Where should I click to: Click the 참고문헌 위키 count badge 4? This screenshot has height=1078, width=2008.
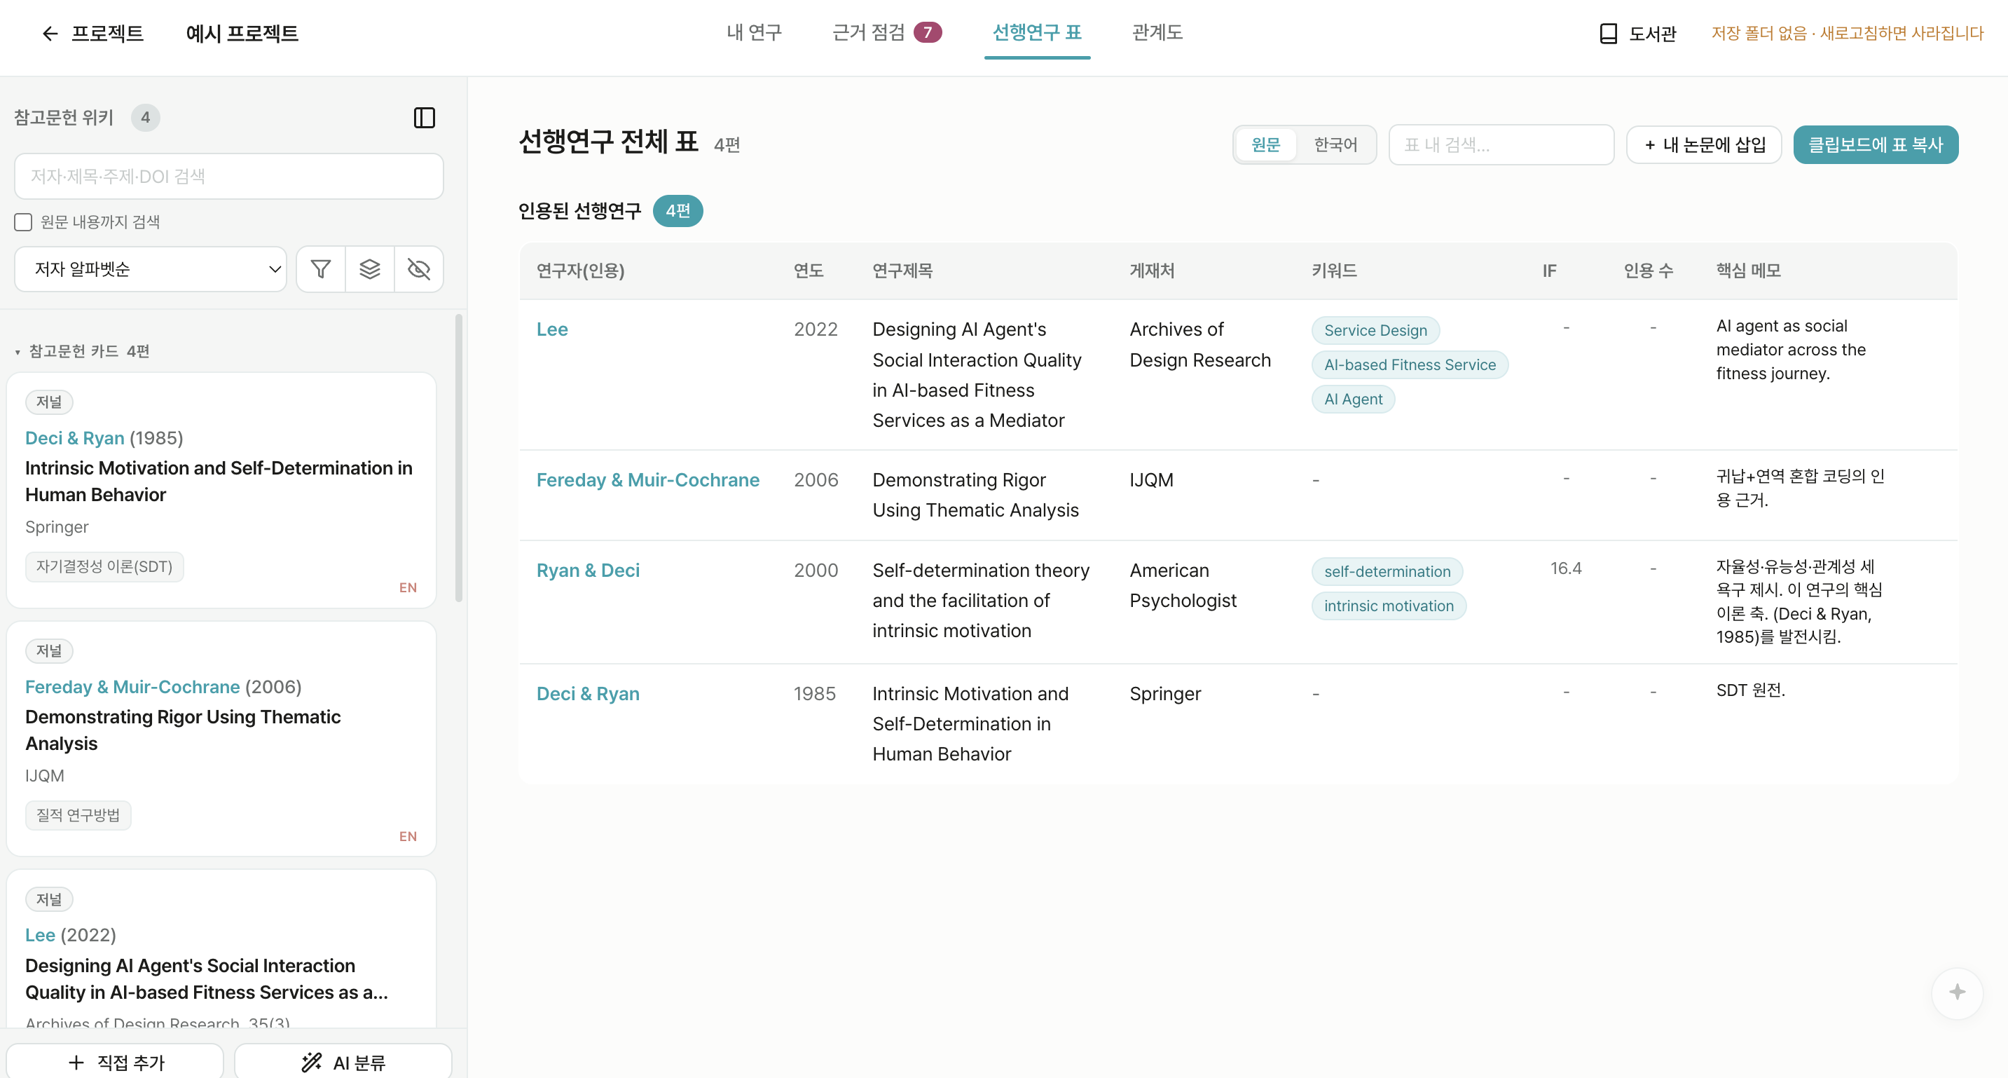(x=145, y=118)
